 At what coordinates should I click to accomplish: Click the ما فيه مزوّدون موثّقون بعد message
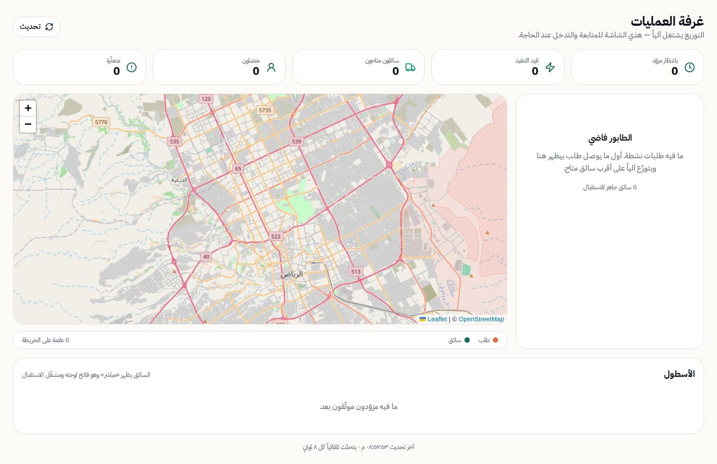pyautogui.click(x=358, y=407)
